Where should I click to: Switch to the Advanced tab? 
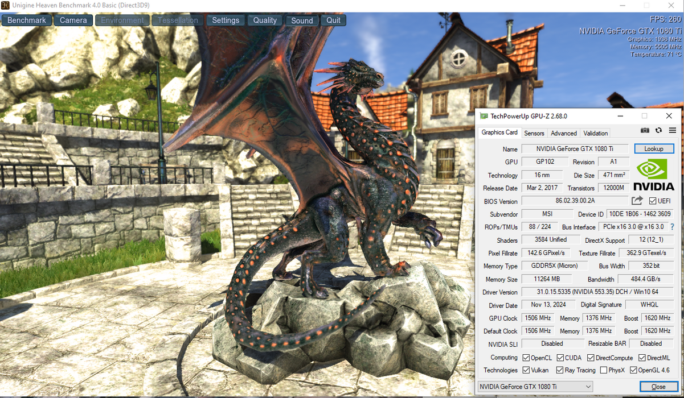click(x=564, y=133)
